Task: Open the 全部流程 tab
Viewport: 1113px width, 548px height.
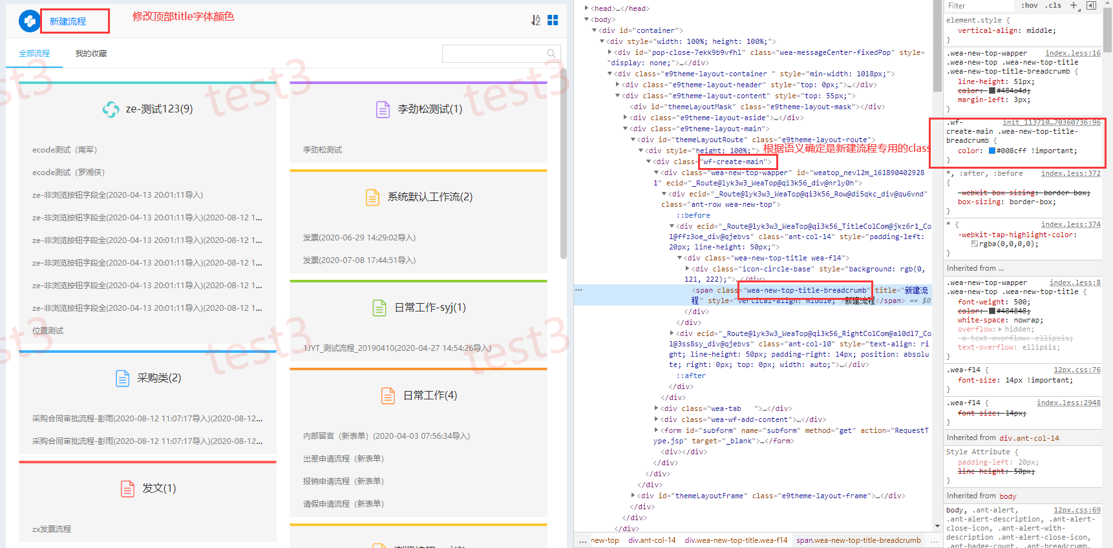Action: coord(34,54)
